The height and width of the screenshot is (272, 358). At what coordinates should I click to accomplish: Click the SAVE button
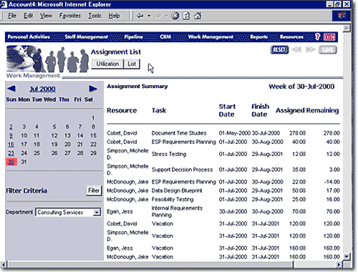pyautogui.click(x=328, y=49)
